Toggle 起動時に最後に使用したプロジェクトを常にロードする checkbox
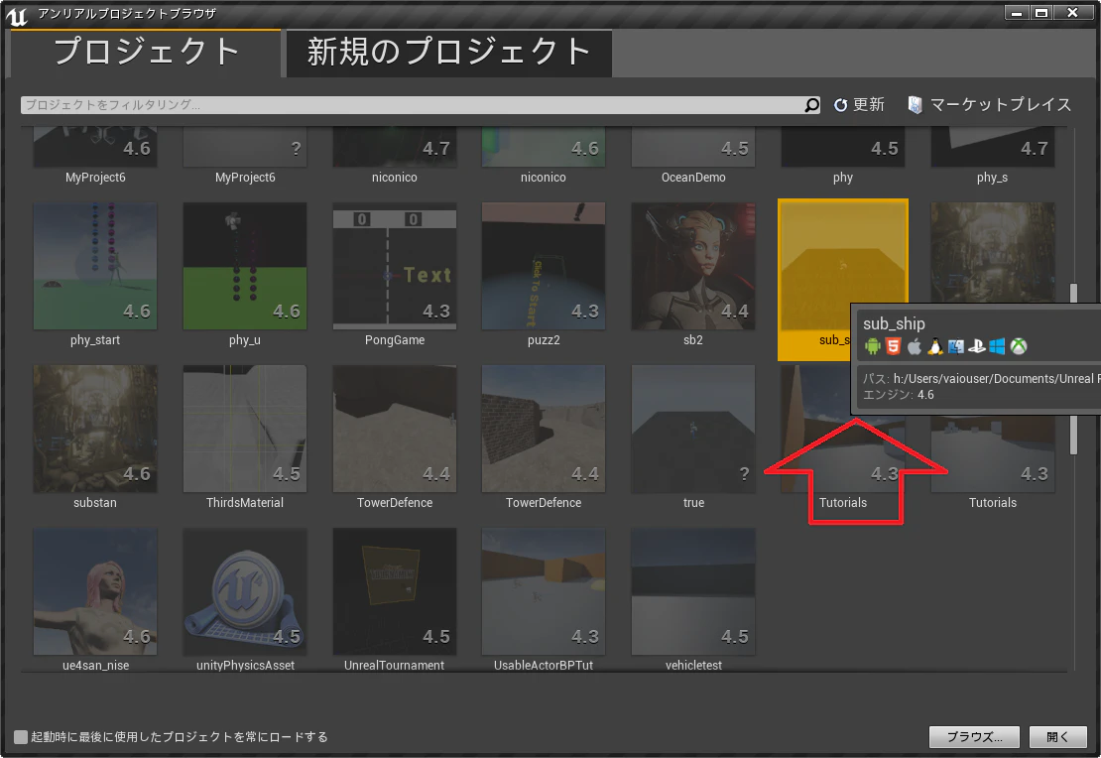Image resolution: width=1101 pixels, height=758 pixels. [x=21, y=737]
